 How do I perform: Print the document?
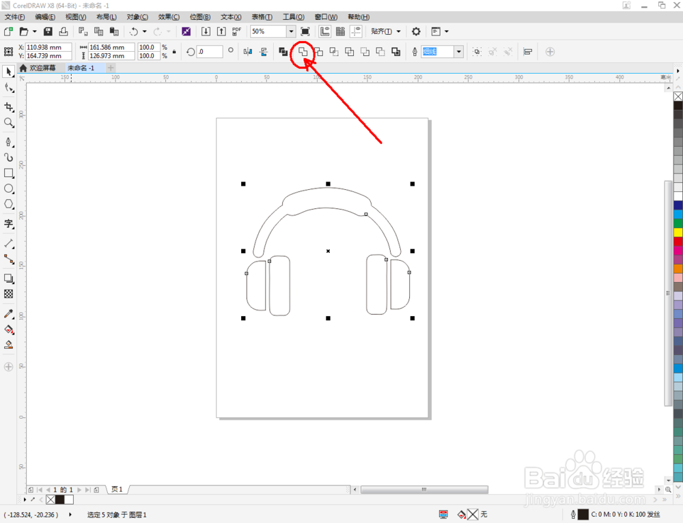pyautogui.click(x=64, y=31)
